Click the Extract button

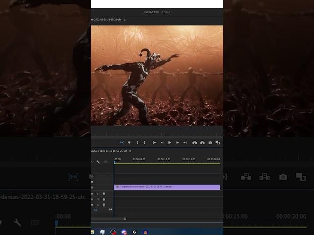pos(202,142)
